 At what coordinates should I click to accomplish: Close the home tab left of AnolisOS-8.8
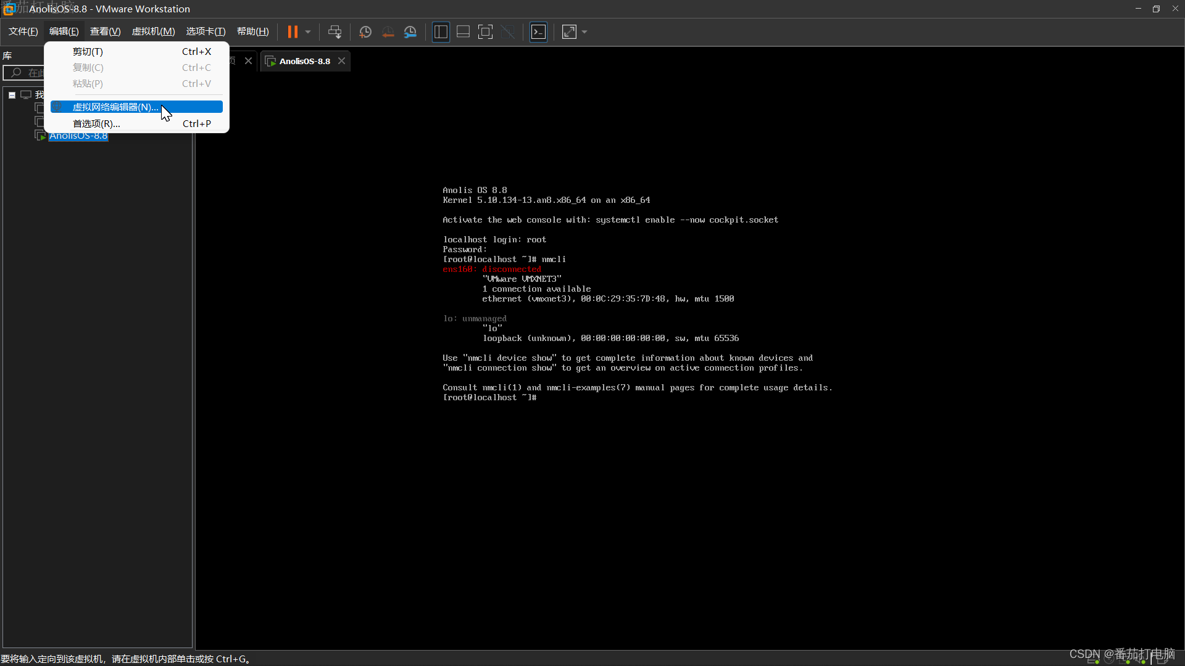(248, 61)
